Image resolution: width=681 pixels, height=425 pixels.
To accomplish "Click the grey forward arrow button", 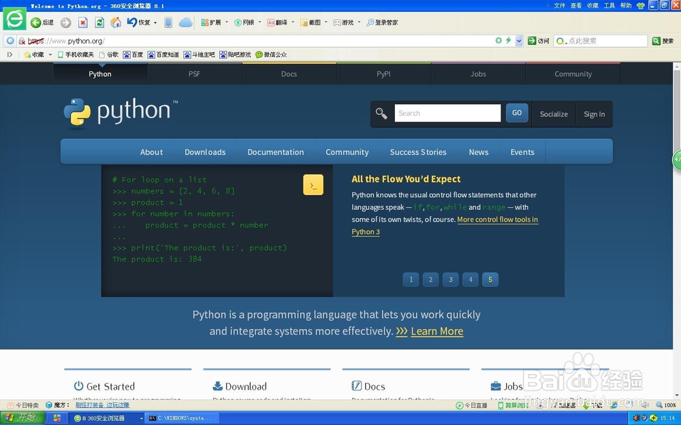I will (65, 22).
